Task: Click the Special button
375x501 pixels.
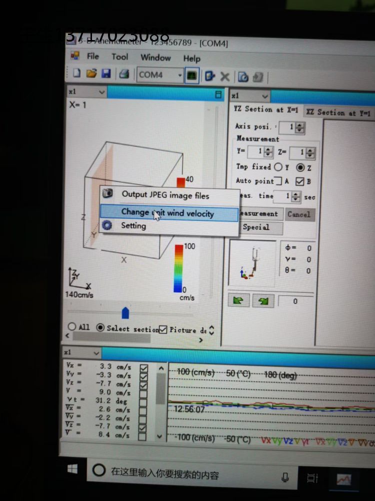Action: click(256, 227)
